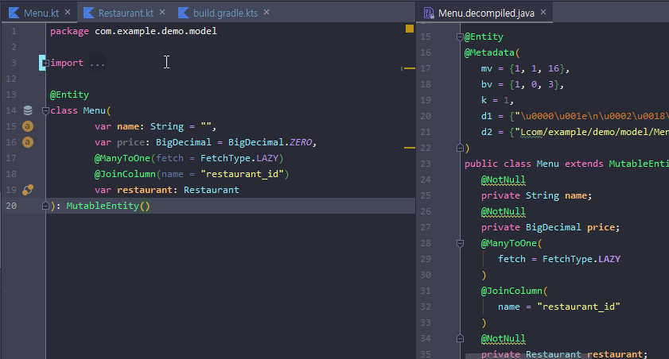Close the Restaurant.kt tab
Image resolution: width=669 pixels, height=359 pixels.
(162, 13)
